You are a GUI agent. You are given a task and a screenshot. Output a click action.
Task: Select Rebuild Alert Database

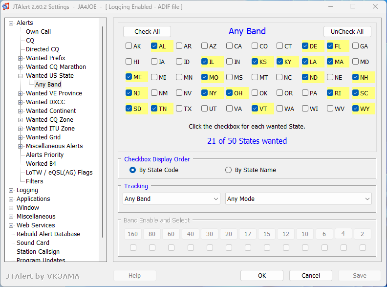48,234
